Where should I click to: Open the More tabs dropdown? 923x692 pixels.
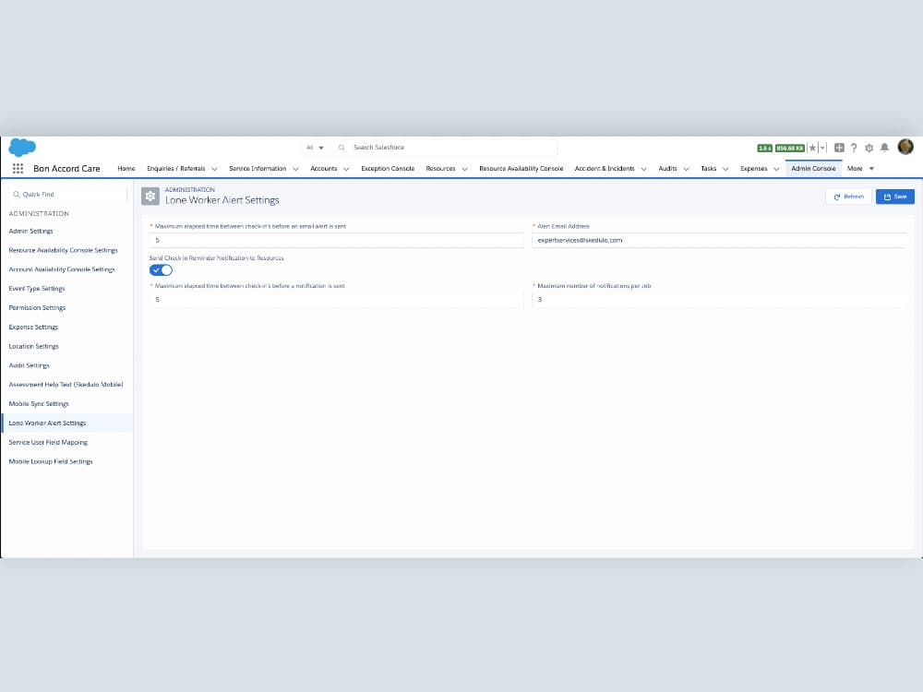point(860,168)
